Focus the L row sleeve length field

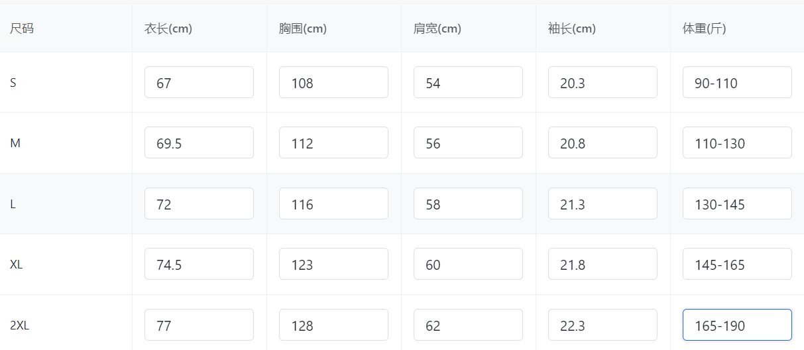(x=603, y=204)
